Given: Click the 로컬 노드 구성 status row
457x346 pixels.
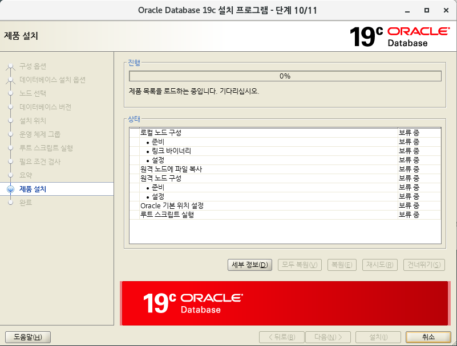Looking at the screenshot, I should coord(285,133).
